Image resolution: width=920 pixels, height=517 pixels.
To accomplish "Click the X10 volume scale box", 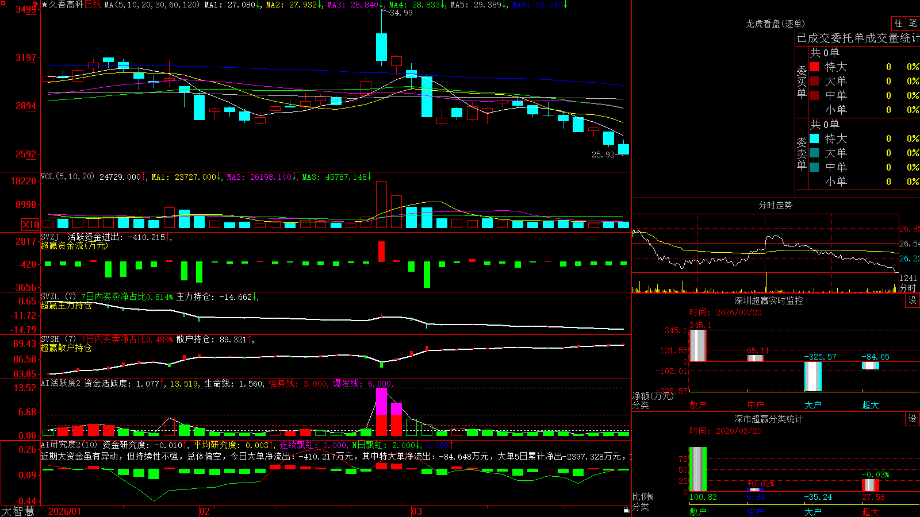I will click(30, 225).
